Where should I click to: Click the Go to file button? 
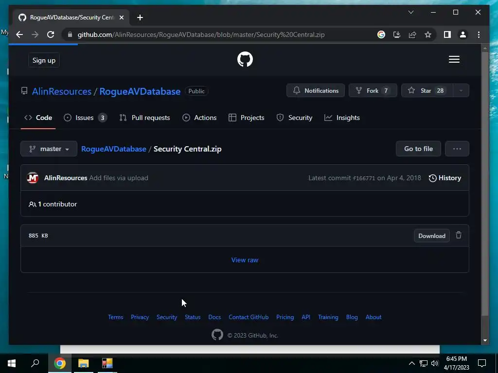click(x=418, y=149)
